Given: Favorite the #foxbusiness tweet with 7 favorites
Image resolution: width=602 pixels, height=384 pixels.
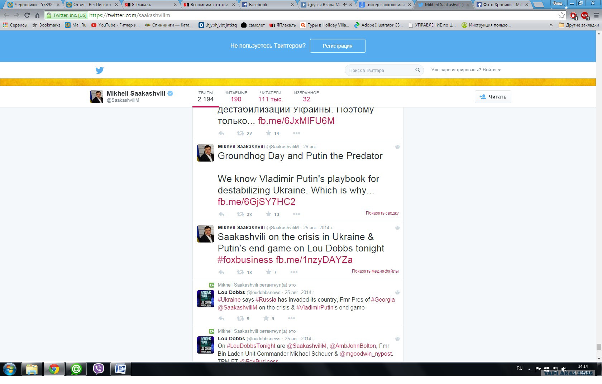Looking at the screenshot, I should point(268,272).
